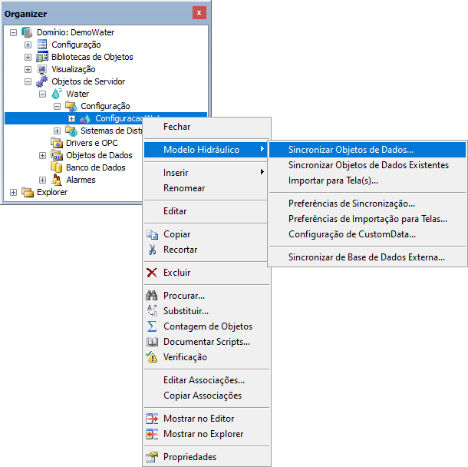Collapse the Domínio: DemoWater root node
The image size is (468, 467).
pos(13,32)
